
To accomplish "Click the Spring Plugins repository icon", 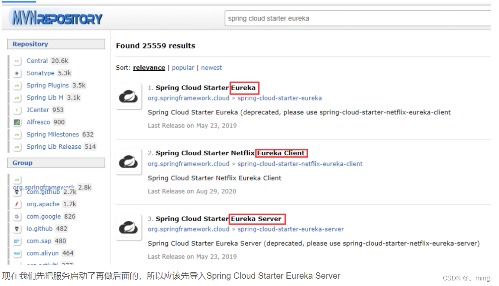I will point(17,86).
